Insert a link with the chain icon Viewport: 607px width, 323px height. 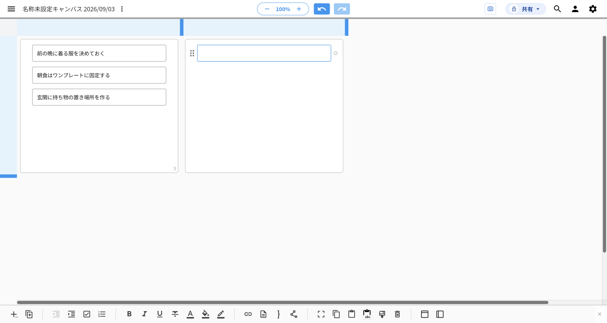click(248, 314)
